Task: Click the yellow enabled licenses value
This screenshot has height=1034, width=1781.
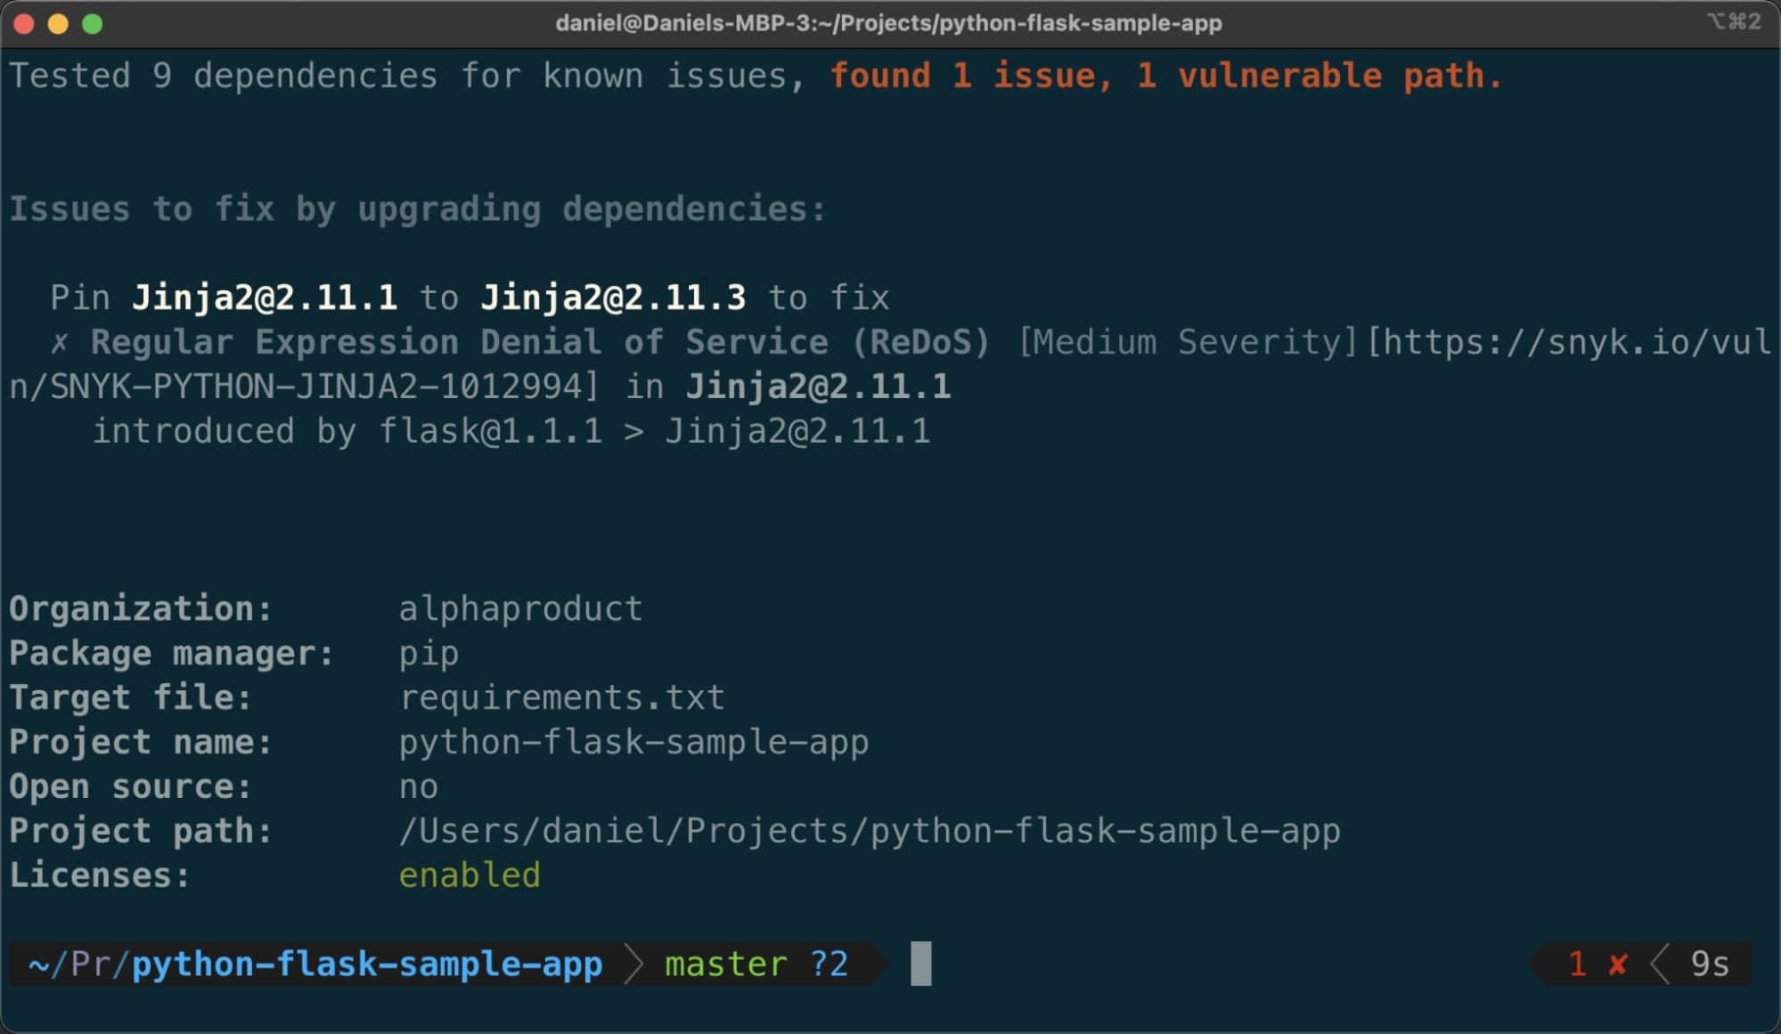Action: tap(470, 875)
